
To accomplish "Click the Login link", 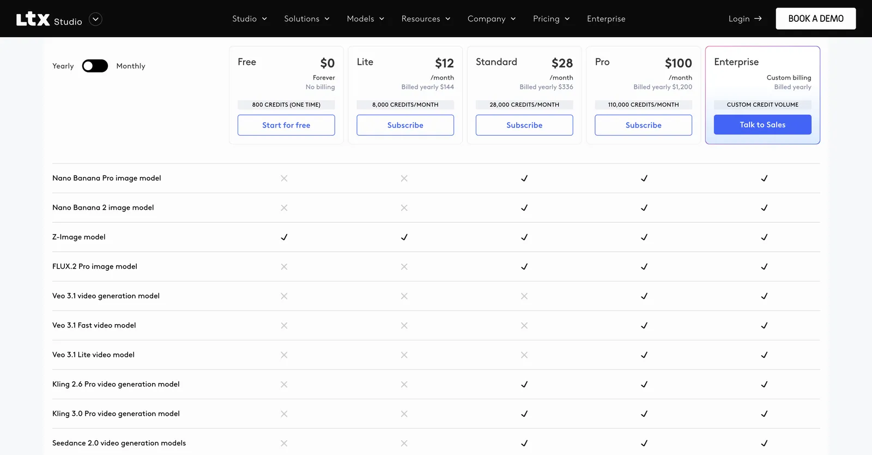I will click(x=745, y=19).
